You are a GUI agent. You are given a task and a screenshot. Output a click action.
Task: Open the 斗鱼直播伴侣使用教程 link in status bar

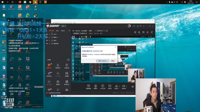point(54,93)
